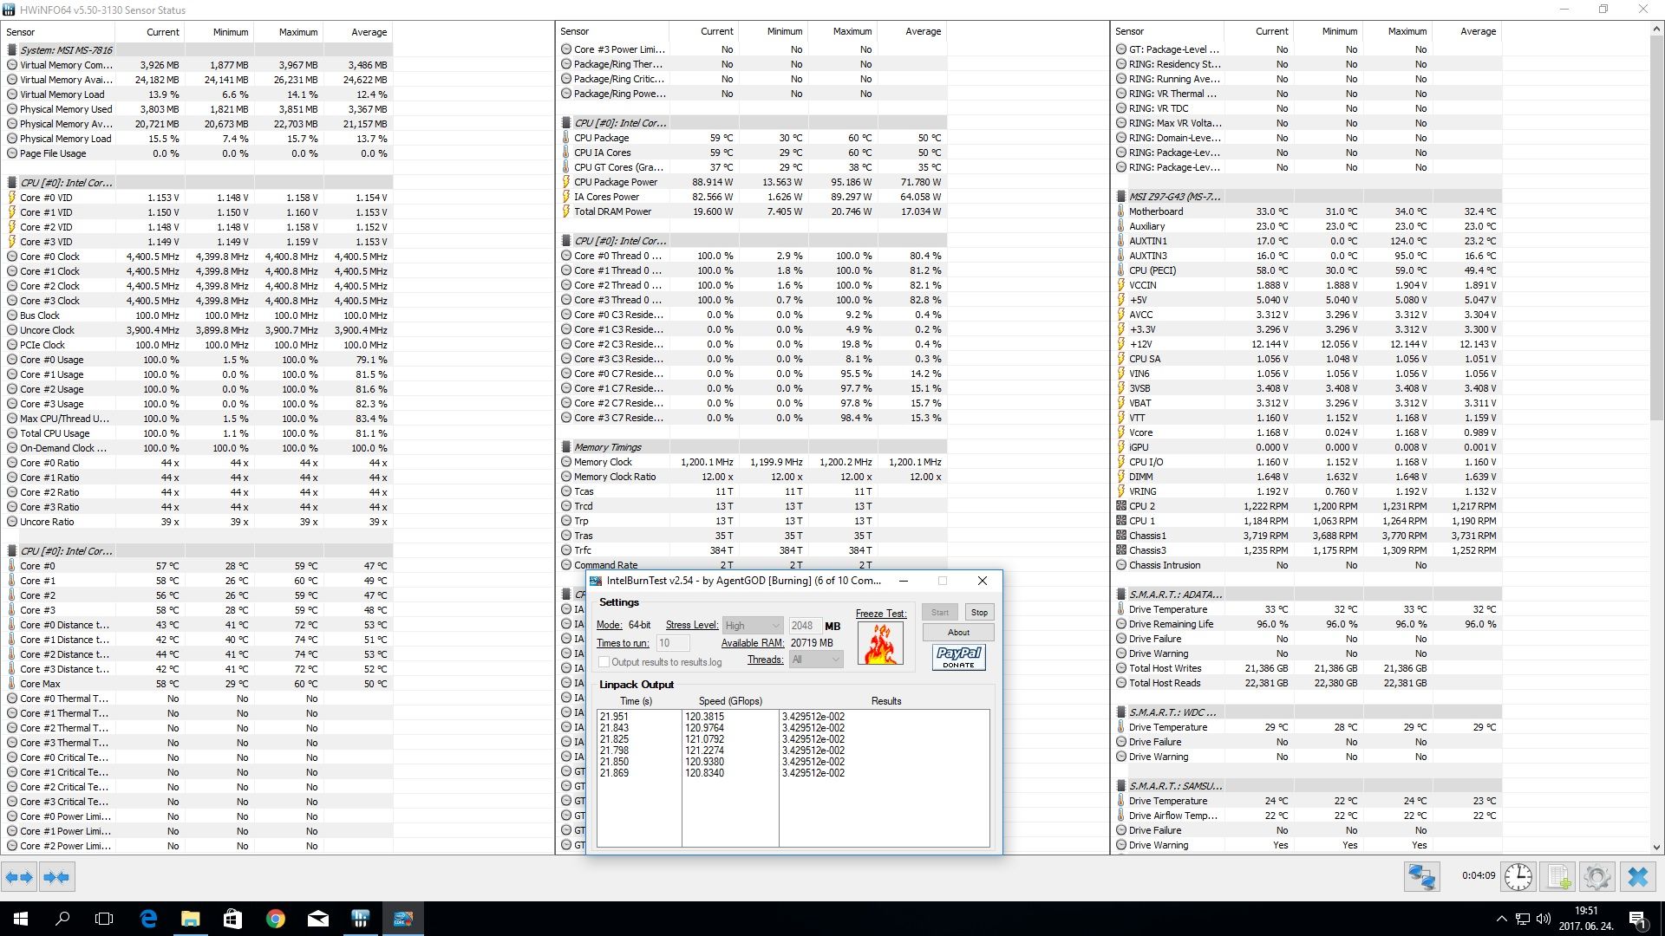Click the About button
Screen dimensions: 1665x936
958,633
